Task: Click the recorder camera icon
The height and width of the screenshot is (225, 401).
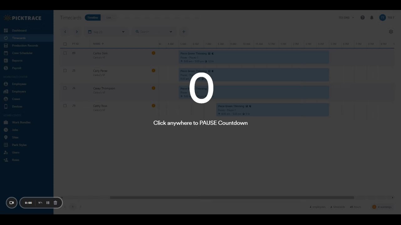Action: [12, 202]
